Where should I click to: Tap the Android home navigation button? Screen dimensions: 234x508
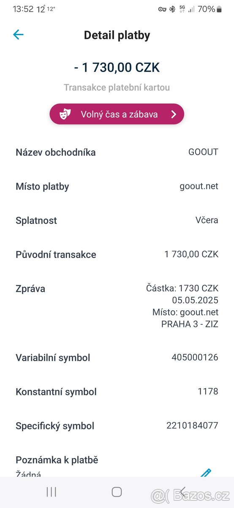(117, 491)
